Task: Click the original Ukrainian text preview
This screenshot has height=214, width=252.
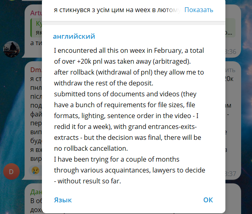Action: pos(117,10)
